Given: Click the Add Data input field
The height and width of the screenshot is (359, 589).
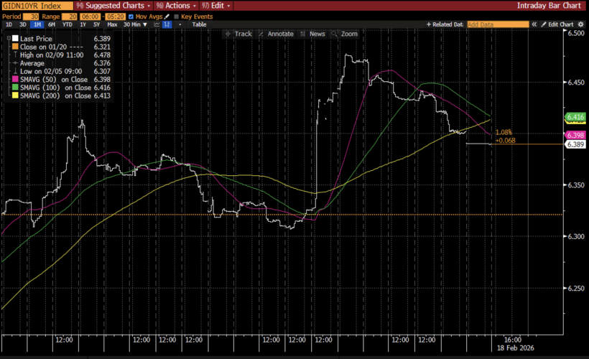Looking at the screenshot, I should tap(497, 24).
